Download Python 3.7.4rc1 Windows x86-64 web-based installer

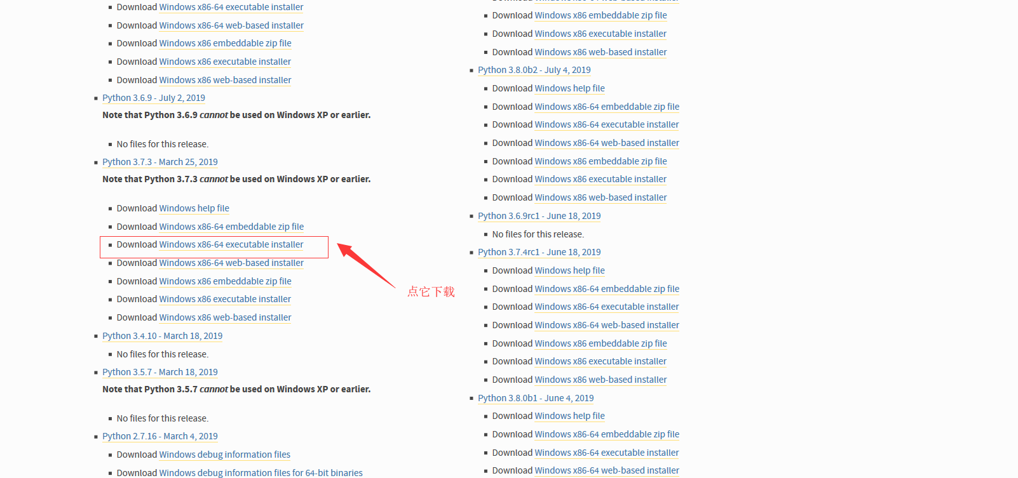point(607,325)
